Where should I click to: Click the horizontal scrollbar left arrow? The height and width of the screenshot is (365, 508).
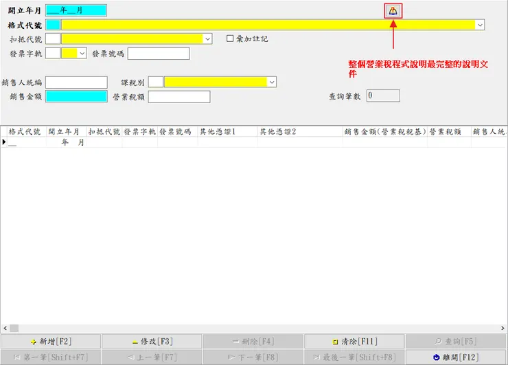coord(5,328)
